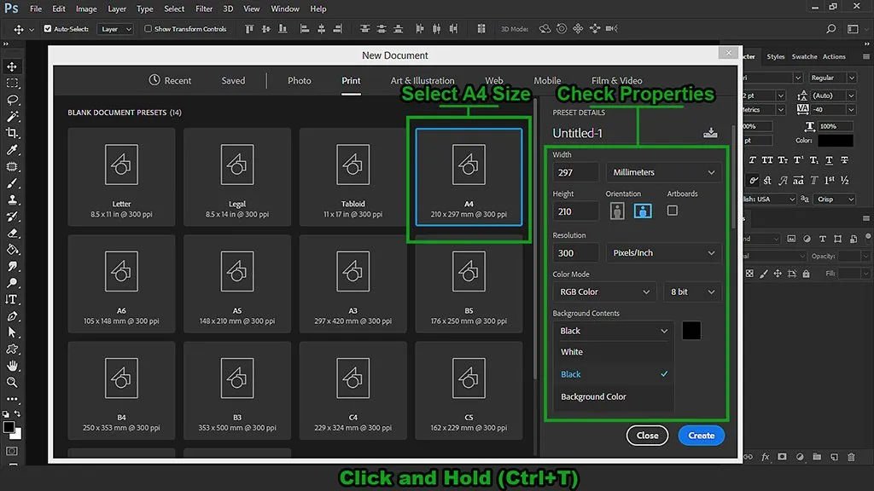The height and width of the screenshot is (491, 874).
Task: Click the foreground color swatch in toolbar
Action: pyautogui.click(x=9, y=428)
